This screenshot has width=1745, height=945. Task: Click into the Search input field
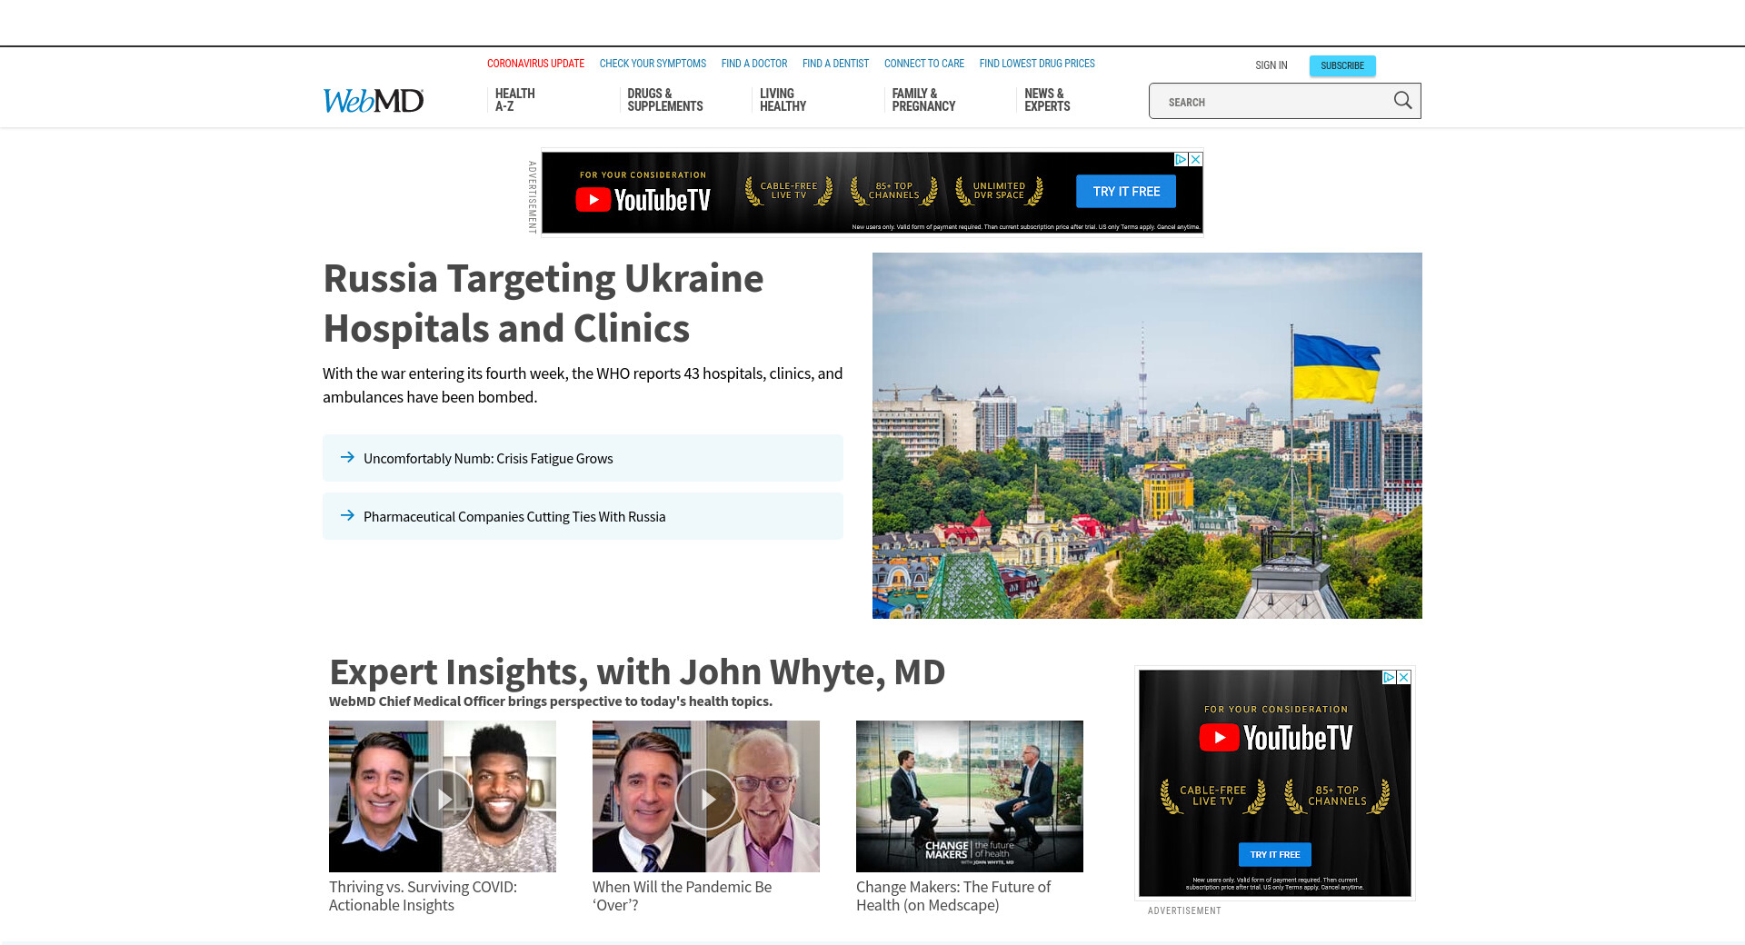1268,102
